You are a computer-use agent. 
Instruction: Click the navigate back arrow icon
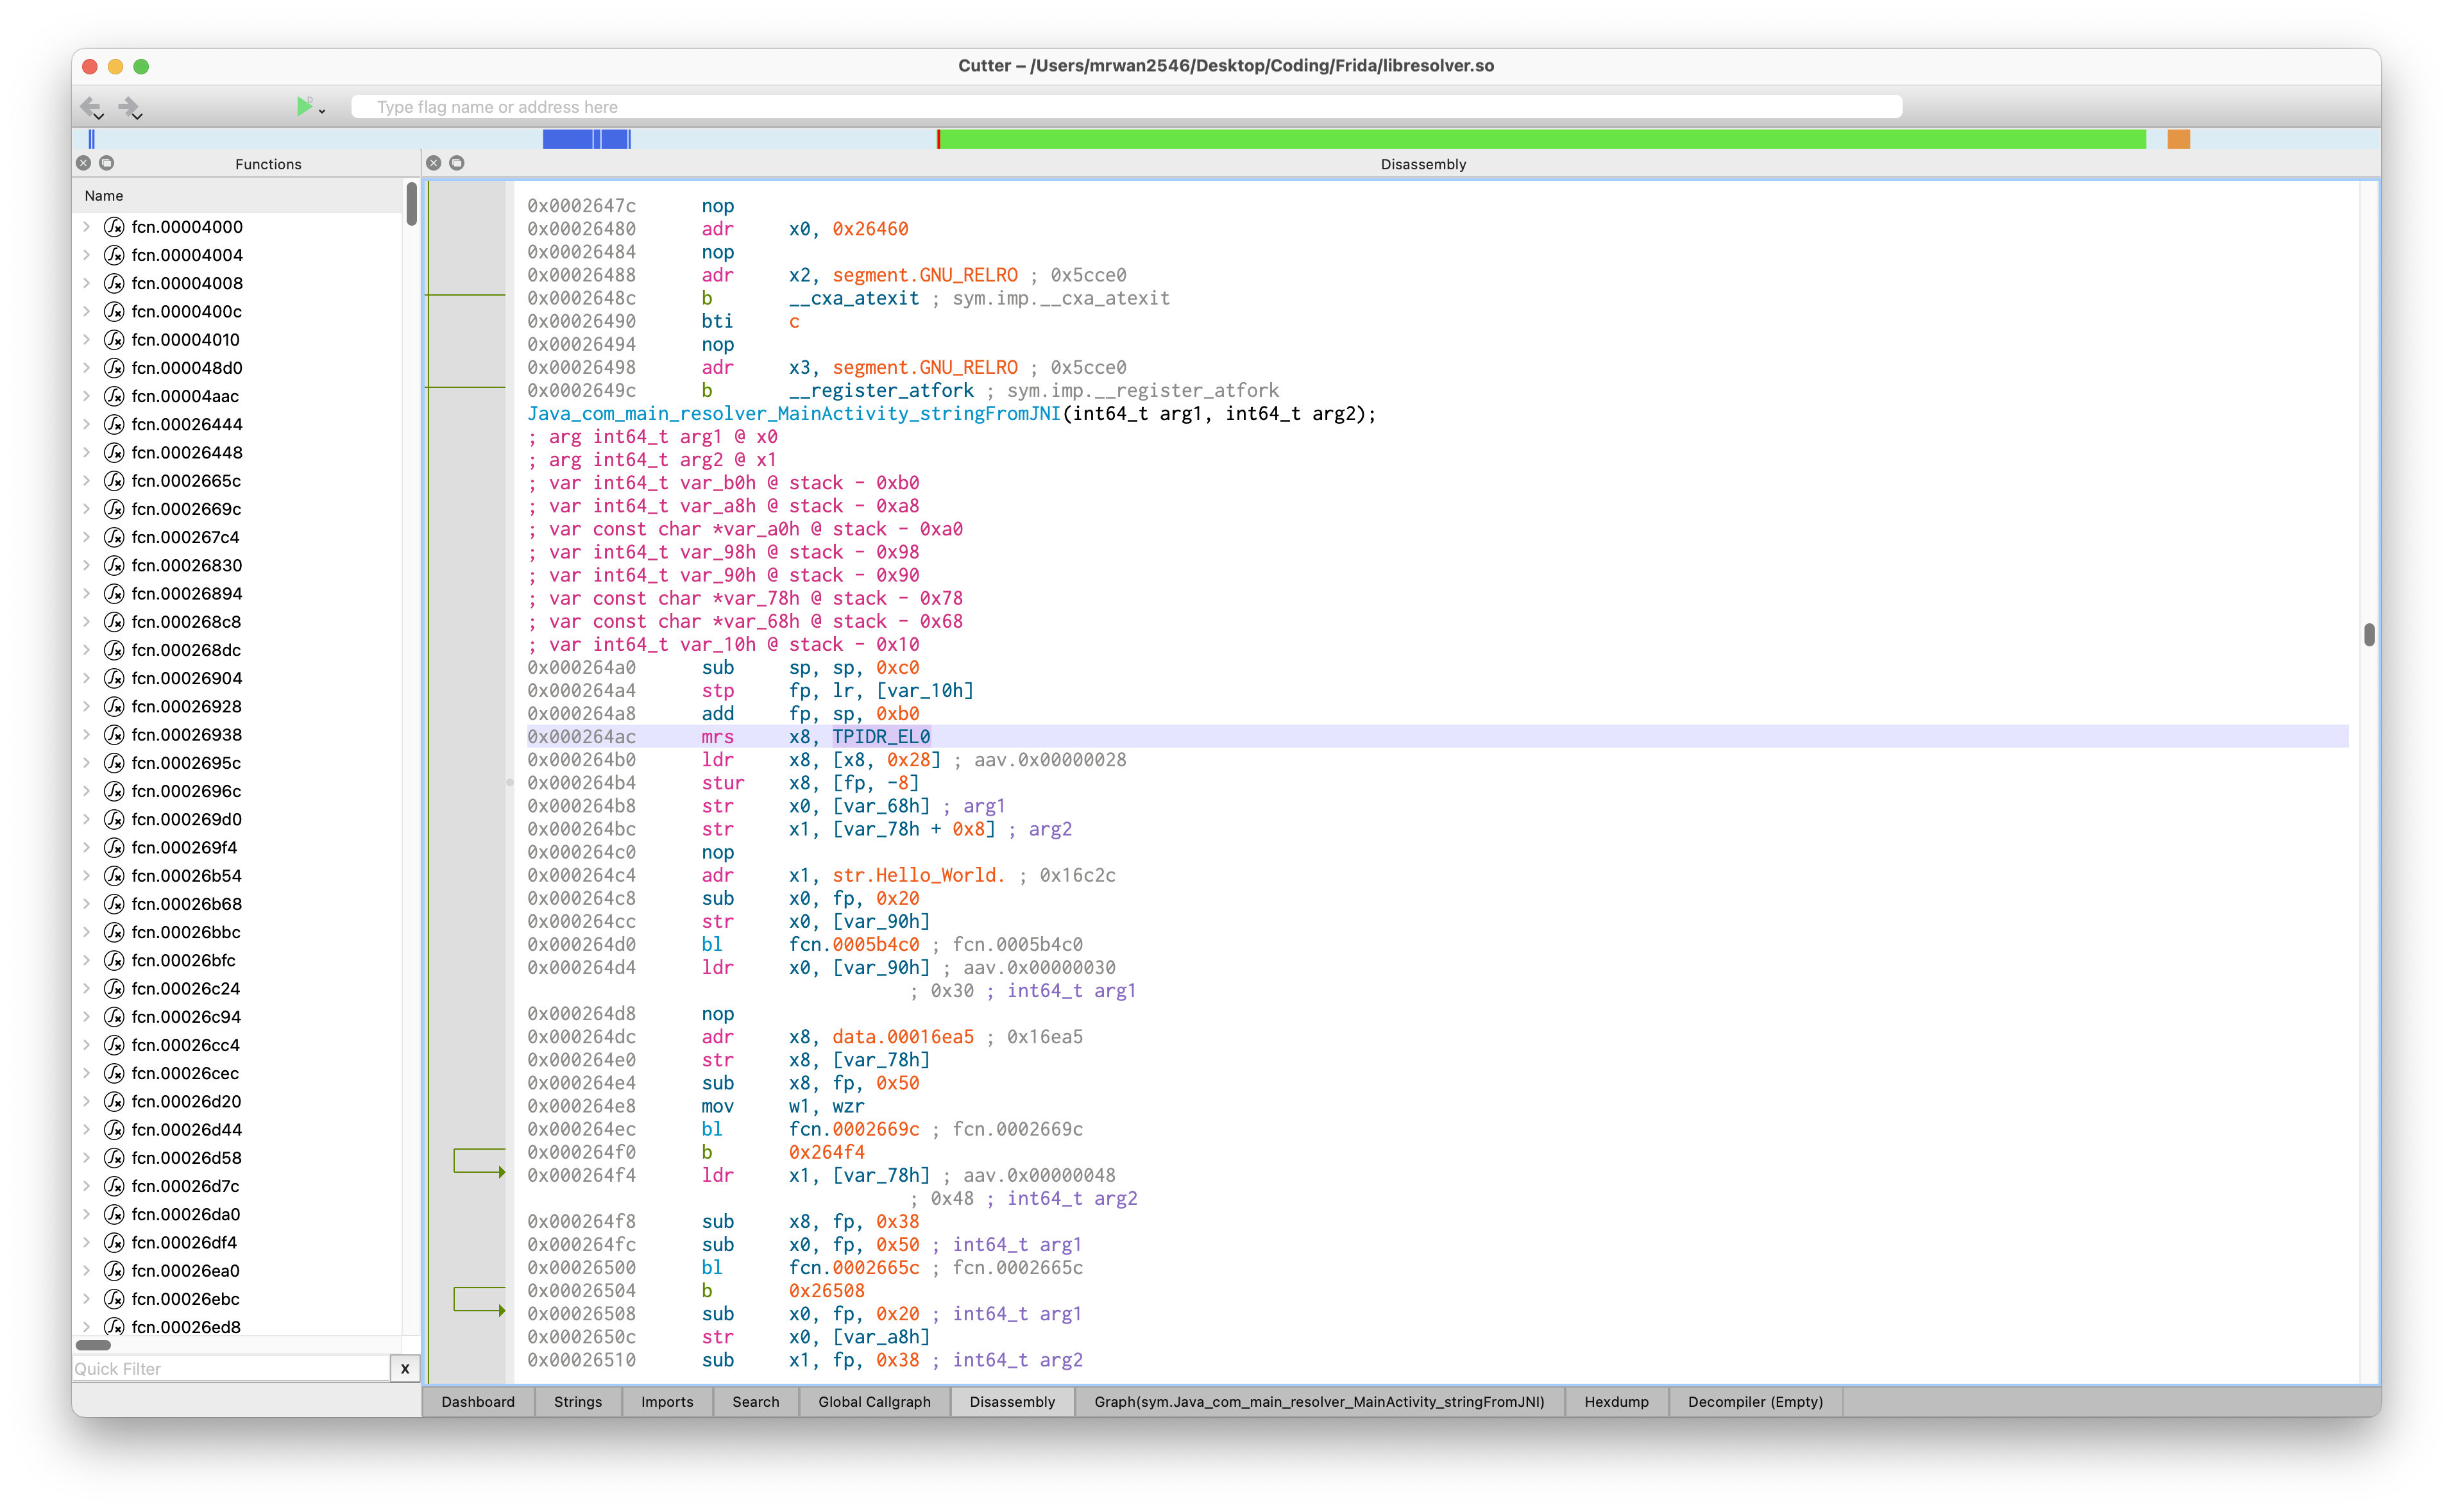click(x=91, y=107)
